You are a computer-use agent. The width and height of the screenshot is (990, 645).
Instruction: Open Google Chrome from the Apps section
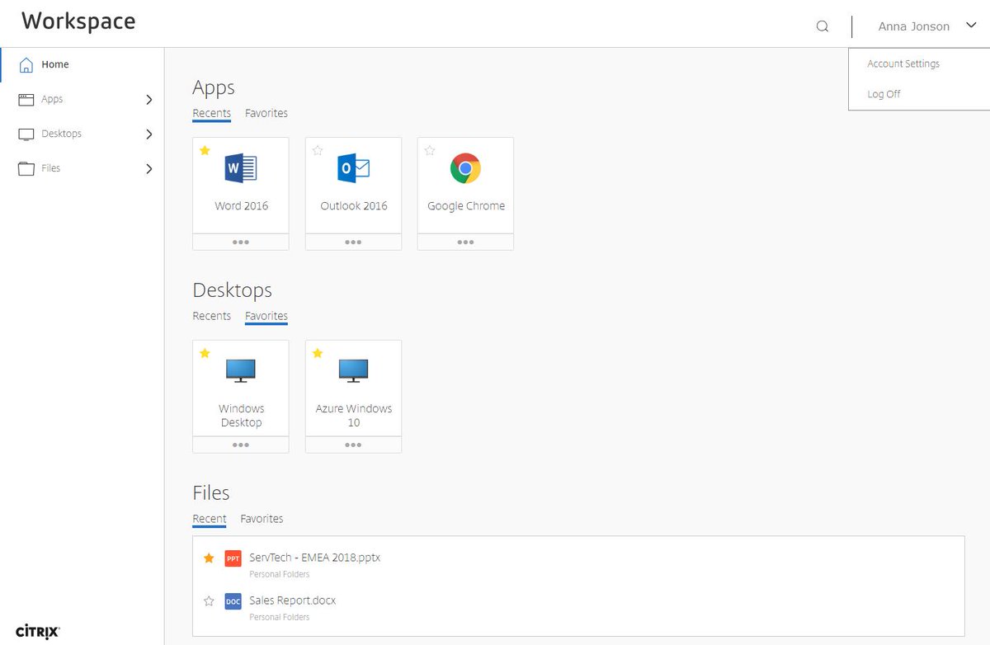tap(465, 169)
